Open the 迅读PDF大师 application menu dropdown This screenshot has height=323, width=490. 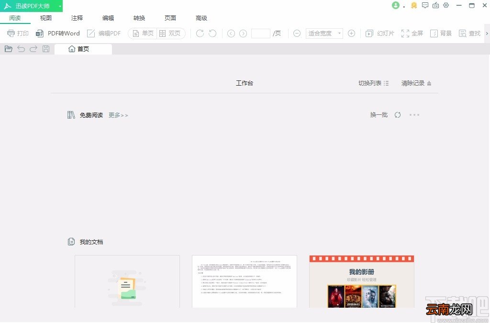coord(60,6)
